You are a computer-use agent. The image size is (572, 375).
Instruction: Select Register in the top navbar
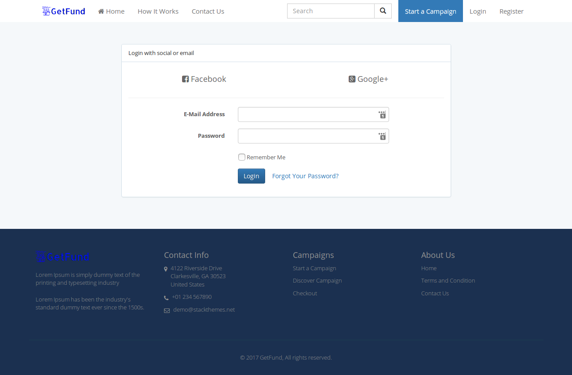(x=511, y=11)
